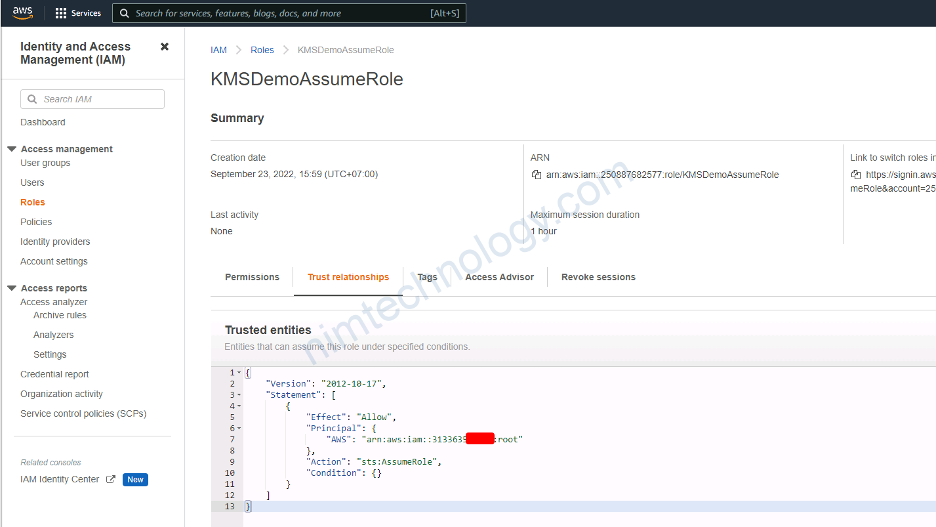
Task: Click the Roles breadcrumb link
Action: (262, 50)
